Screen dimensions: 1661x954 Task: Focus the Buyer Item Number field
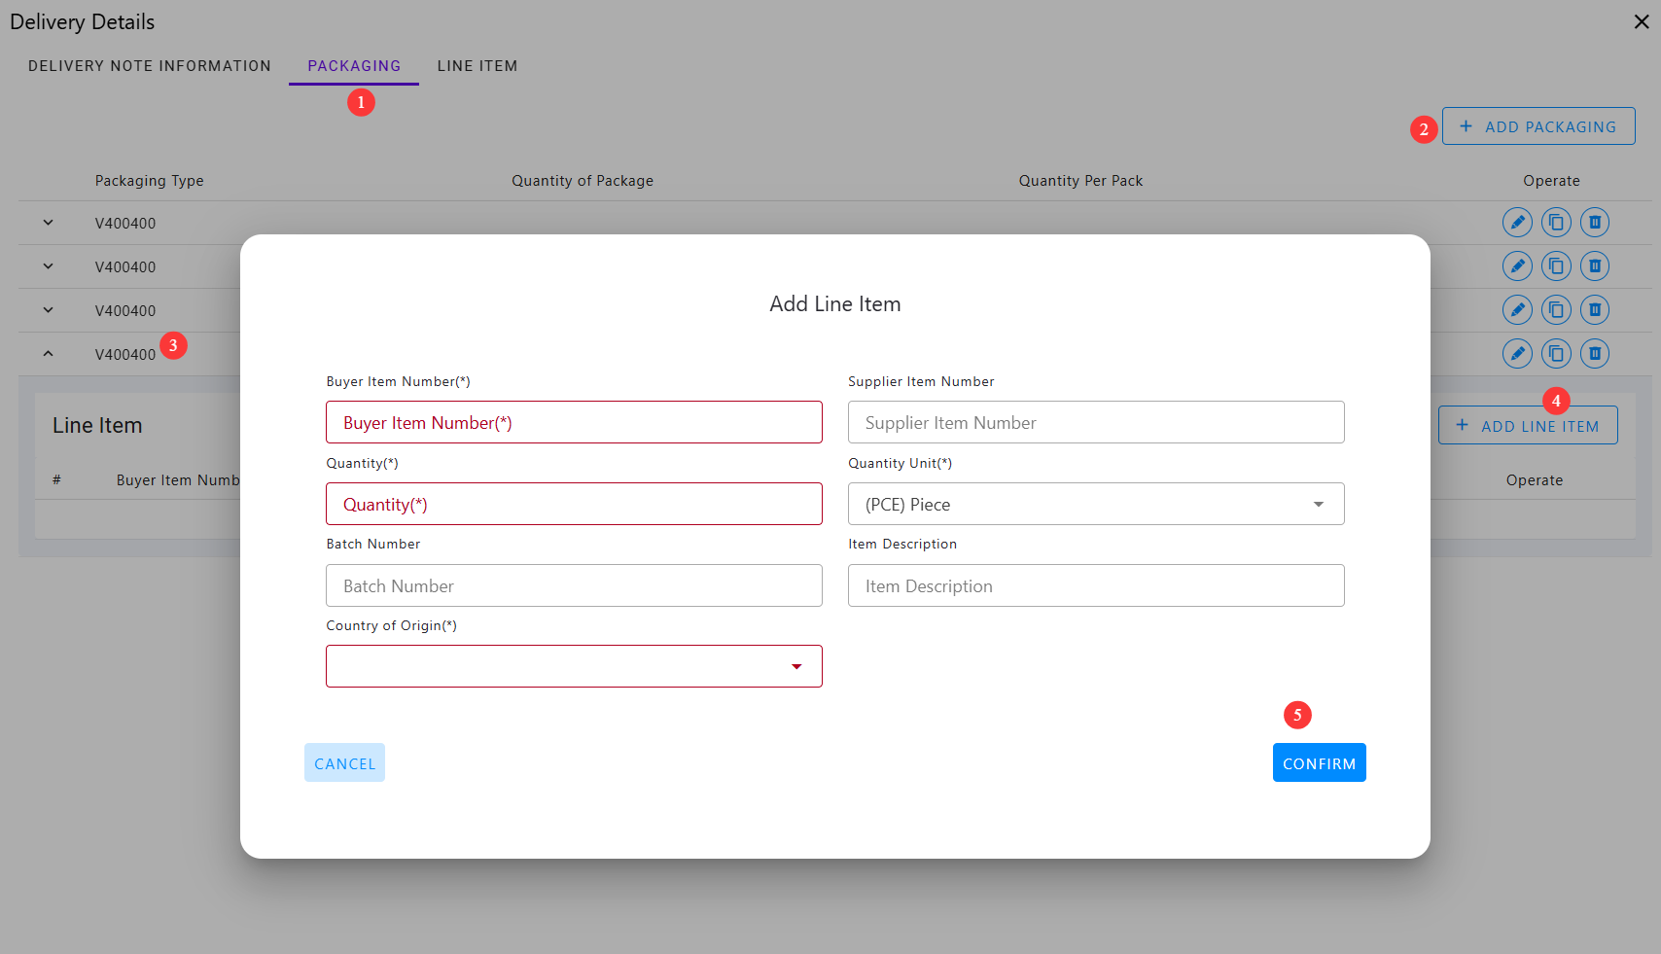point(574,422)
